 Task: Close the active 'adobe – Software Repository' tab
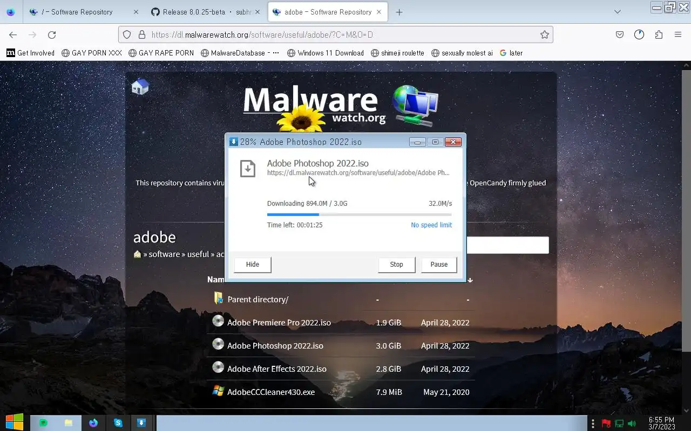tap(379, 12)
